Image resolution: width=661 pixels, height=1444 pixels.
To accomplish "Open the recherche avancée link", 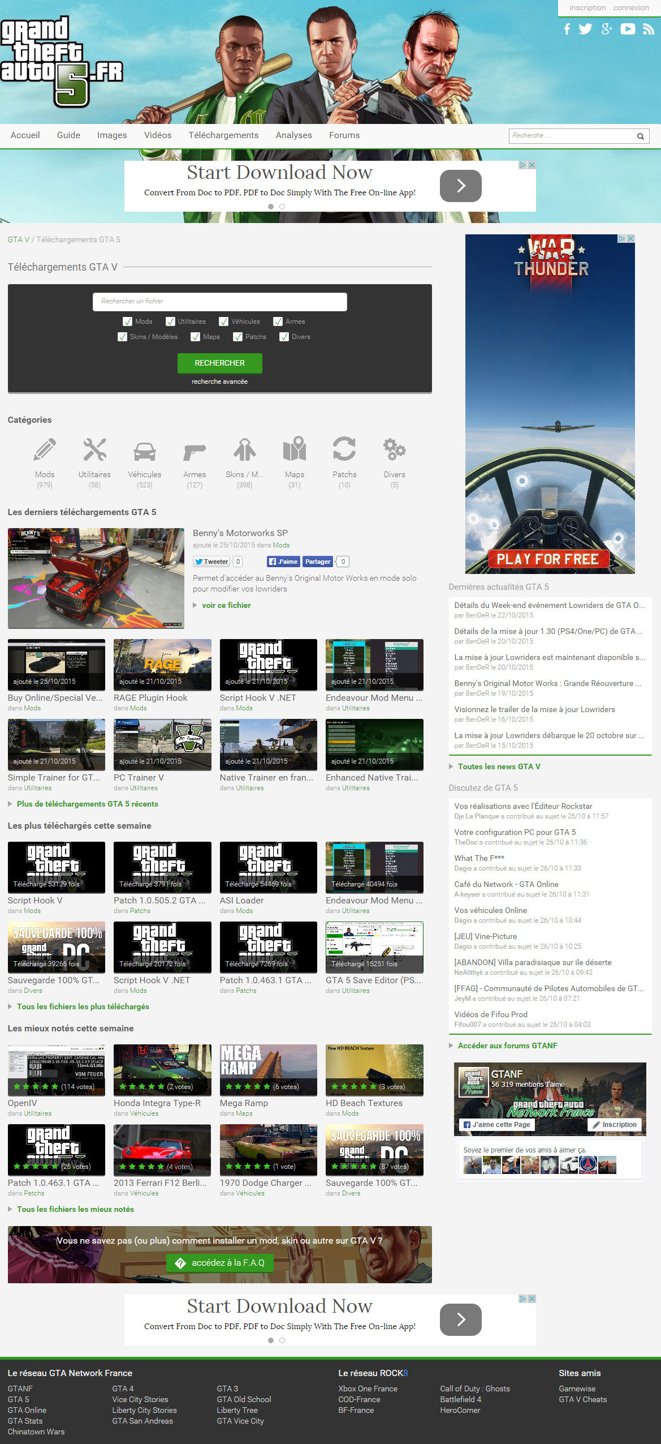I will [219, 382].
